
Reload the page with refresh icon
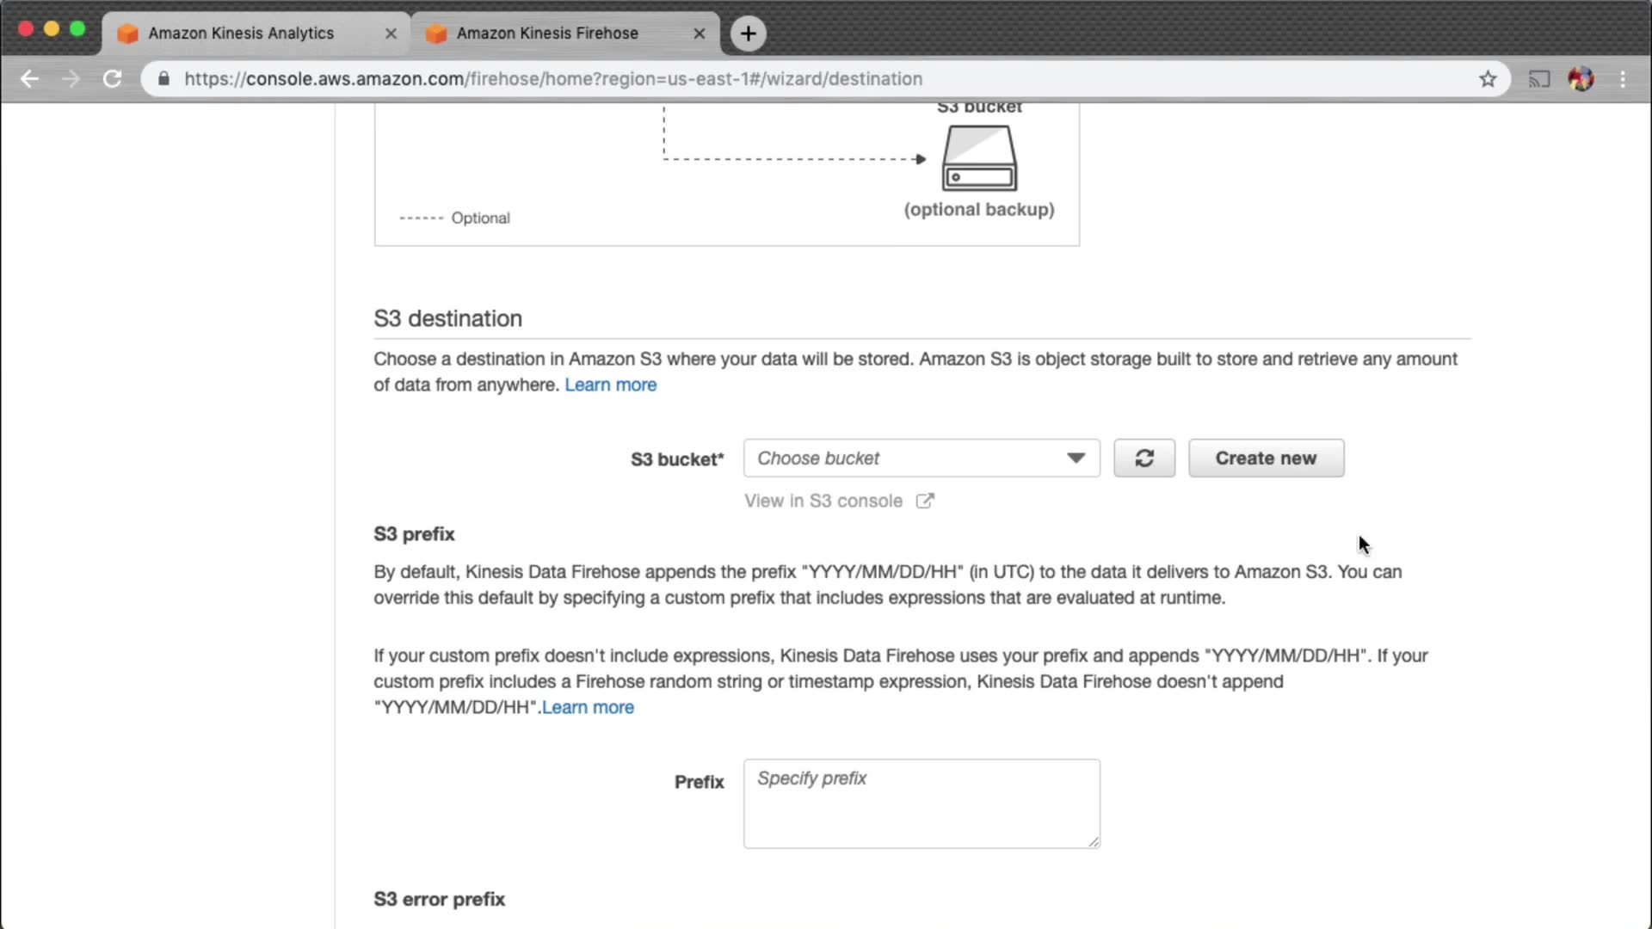(112, 79)
